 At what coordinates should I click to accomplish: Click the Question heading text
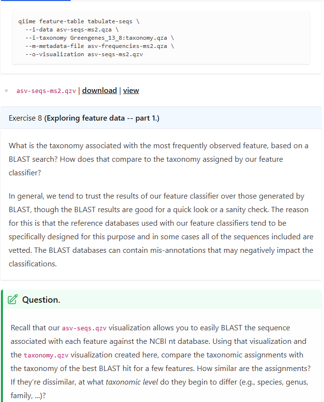(41, 300)
